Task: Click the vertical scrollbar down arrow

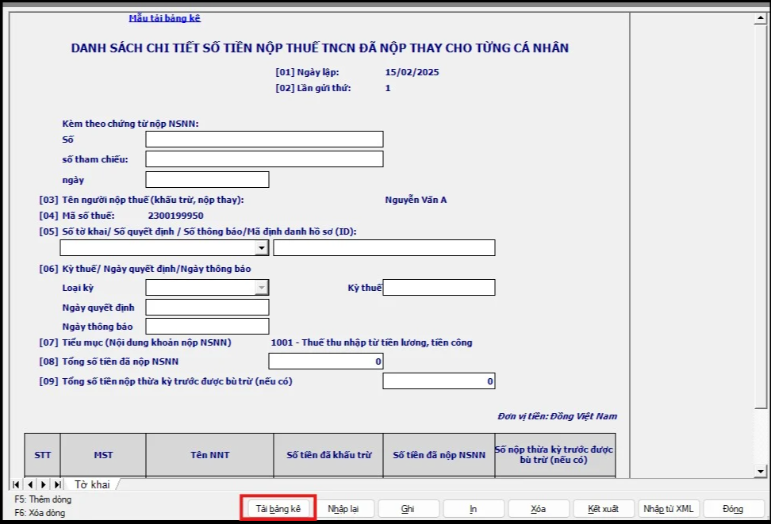Action: [761, 471]
